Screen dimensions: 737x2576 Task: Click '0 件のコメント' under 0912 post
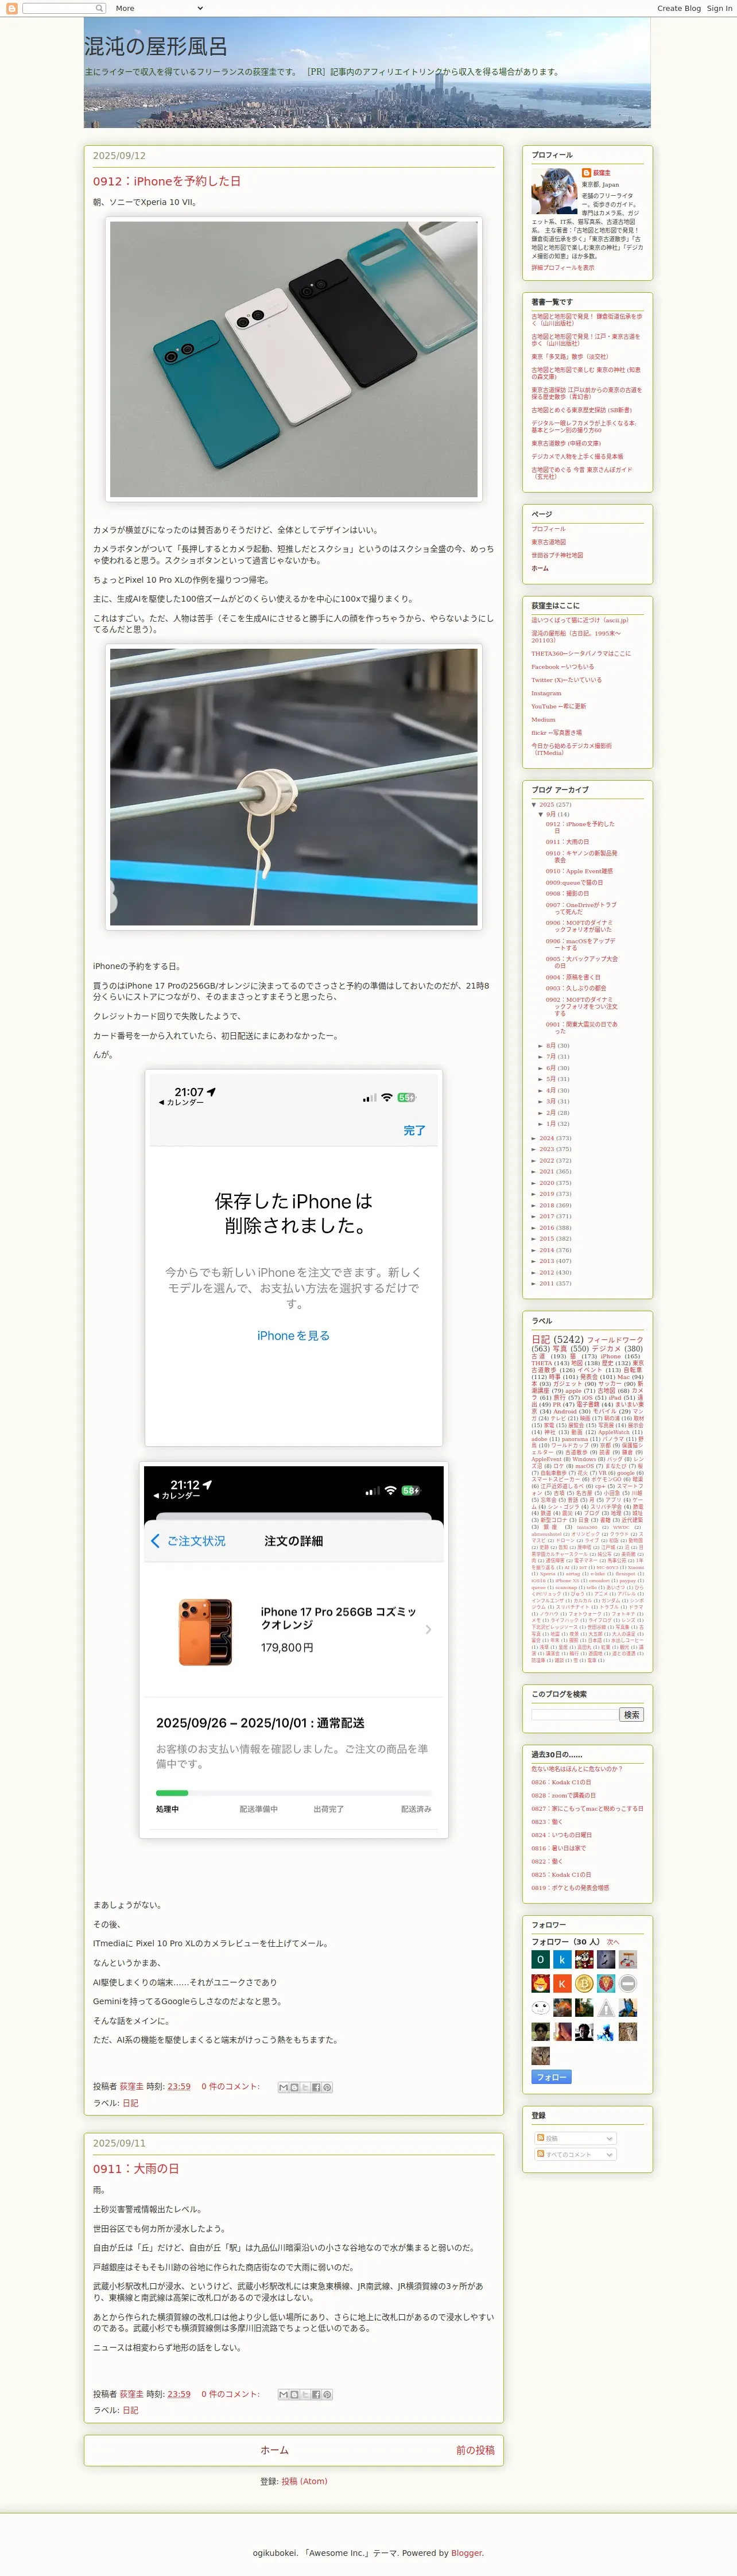[230, 2087]
